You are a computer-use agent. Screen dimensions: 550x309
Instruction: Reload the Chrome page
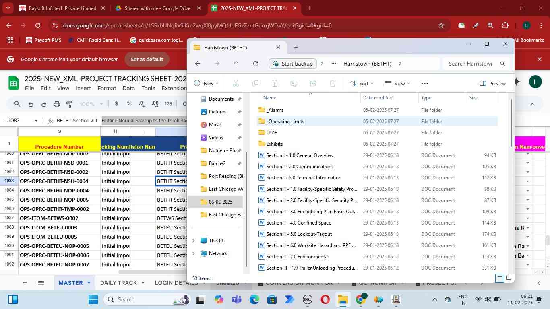[x=37, y=25]
